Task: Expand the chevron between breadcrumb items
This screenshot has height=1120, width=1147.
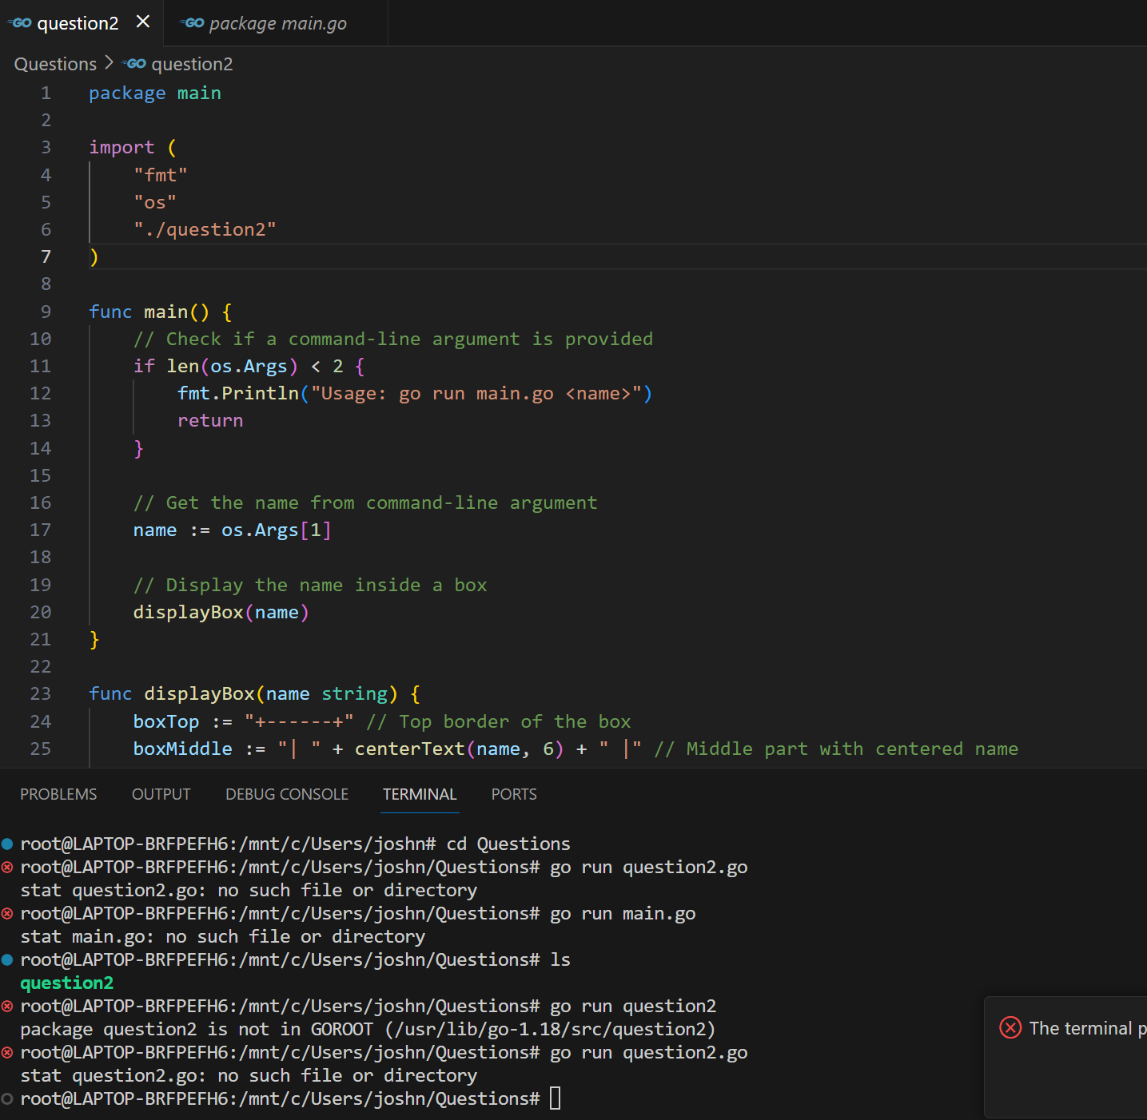Action: pyautogui.click(x=109, y=63)
